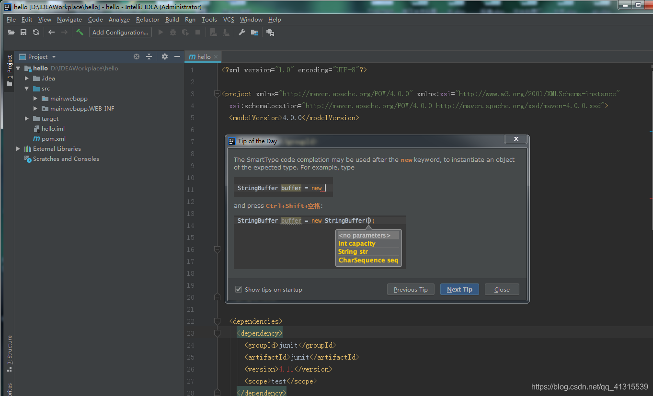The width and height of the screenshot is (653, 396).
Task: Fold the project tag at line 3
Action: coord(217,94)
